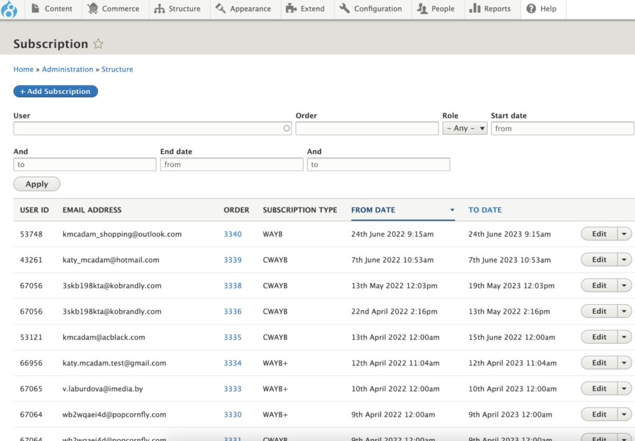This screenshot has width=635, height=441.
Task: Expand Edit dropdown arrow for order 3336
Action: pyautogui.click(x=624, y=311)
